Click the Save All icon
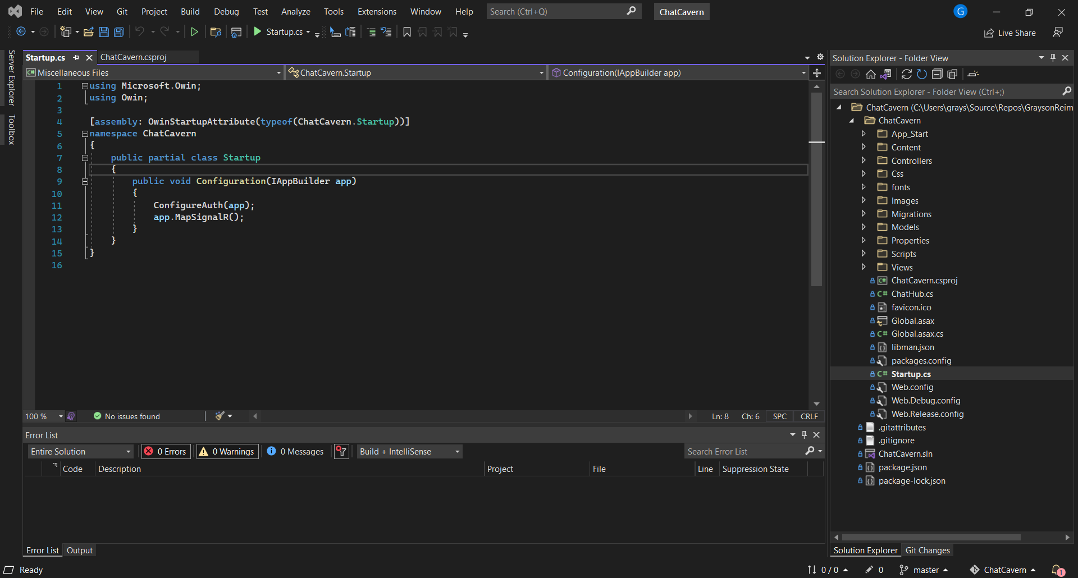The height and width of the screenshot is (578, 1078). click(x=119, y=32)
